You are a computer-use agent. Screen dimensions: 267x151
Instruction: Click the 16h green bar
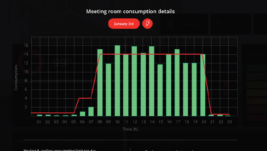pos(169,85)
